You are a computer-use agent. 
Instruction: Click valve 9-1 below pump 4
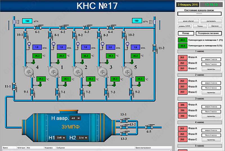pyautogui.click(x=32, y=91)
